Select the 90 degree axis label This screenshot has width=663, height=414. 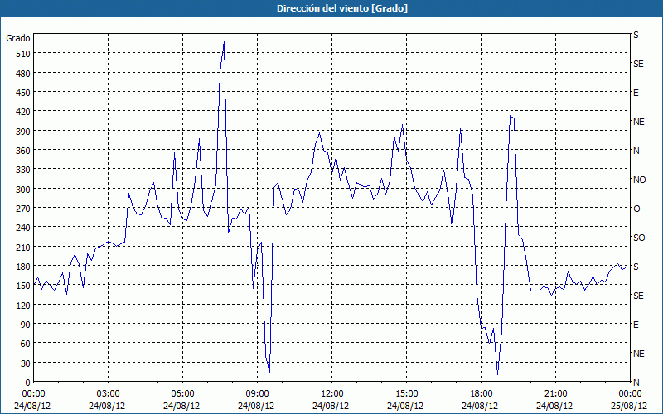[x=26, y=325]
